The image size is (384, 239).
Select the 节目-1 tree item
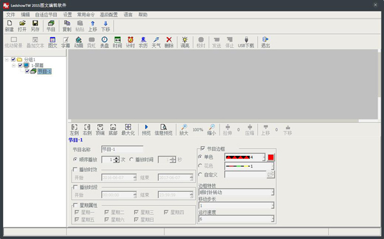[x=44, y=71]
